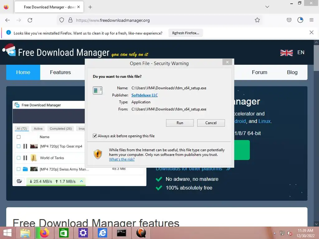Open the Firefox hamburger application menu
This screenshot has height=239, width=319.
click(312, 20)
